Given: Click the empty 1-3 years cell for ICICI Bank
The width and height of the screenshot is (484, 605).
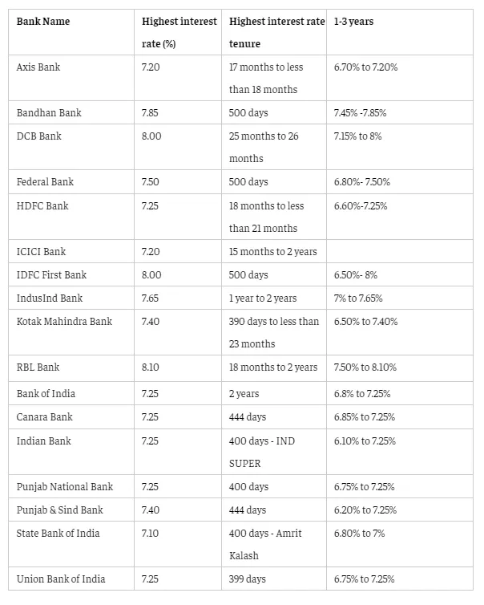Looking at the screenshot, I should [400, 252].
